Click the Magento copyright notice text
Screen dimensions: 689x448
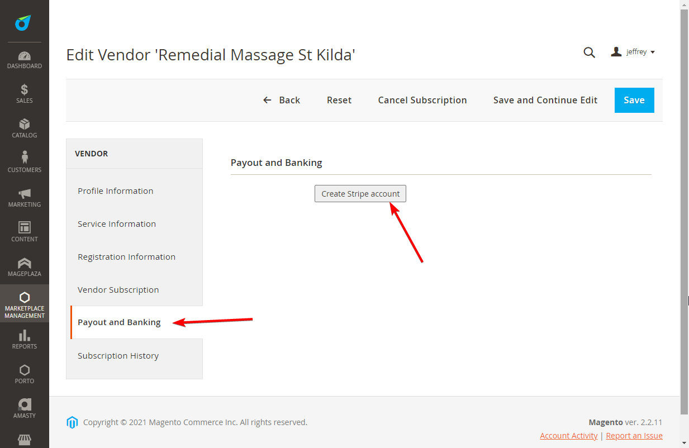click(195, 422)
